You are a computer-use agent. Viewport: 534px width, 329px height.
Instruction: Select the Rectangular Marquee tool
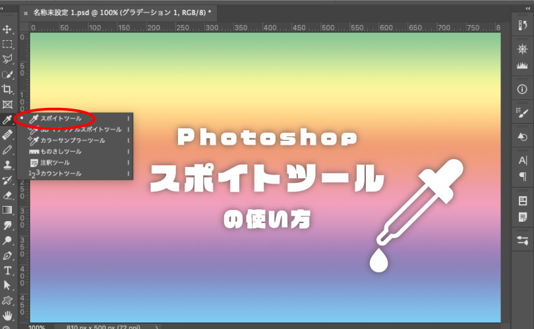(x=7, y=44)
